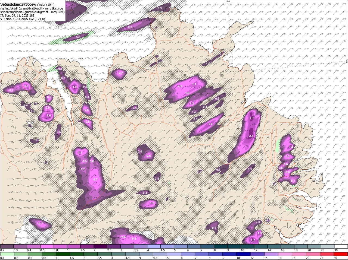Click the 'Veðurstofan/IS750dev' title text

click(17, 5)
